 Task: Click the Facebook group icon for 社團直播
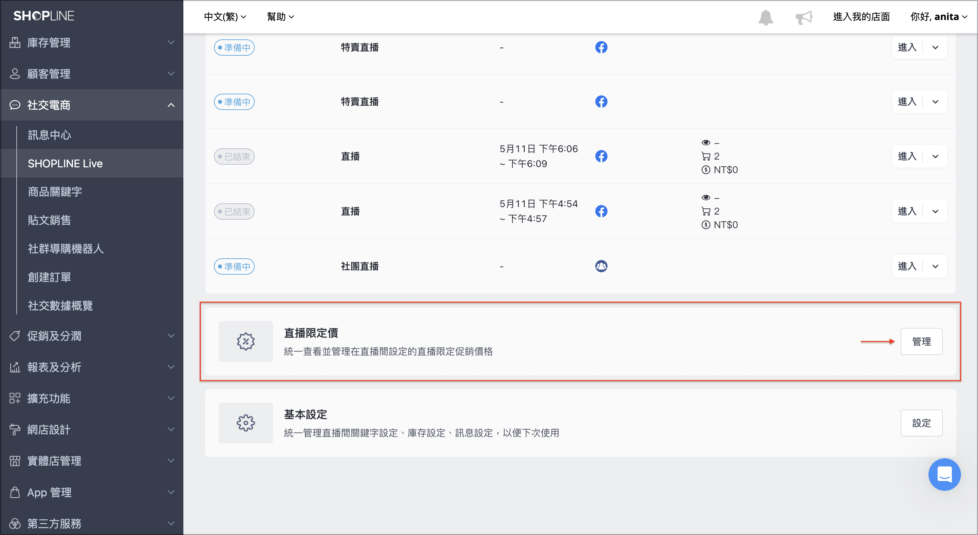coord(601,266)
